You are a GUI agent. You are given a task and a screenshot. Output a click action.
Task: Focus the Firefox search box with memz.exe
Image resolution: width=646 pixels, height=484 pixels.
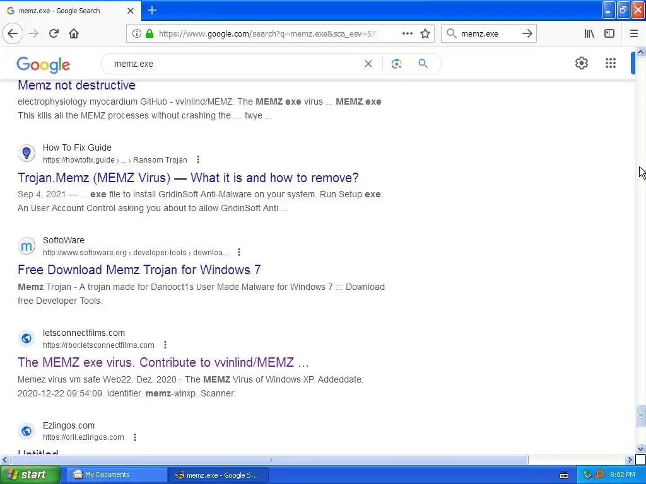(x=488, y=34)
